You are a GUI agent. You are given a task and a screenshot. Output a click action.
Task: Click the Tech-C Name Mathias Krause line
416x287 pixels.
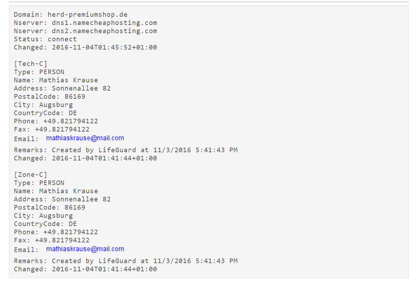(x=56, y=80)
